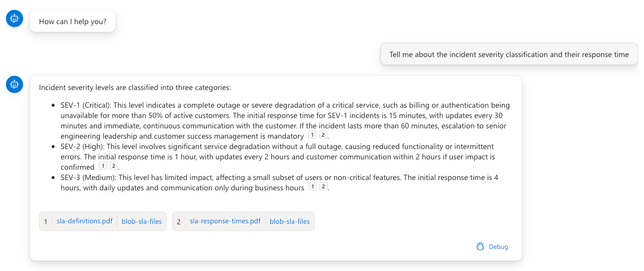
Task: Open the sla-response-times.pdf source link
Action: tap(225, 221)
